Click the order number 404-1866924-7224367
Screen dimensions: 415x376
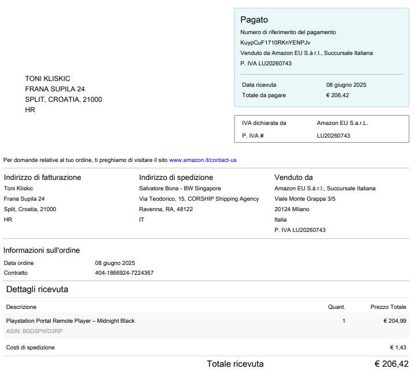point(124,273)
